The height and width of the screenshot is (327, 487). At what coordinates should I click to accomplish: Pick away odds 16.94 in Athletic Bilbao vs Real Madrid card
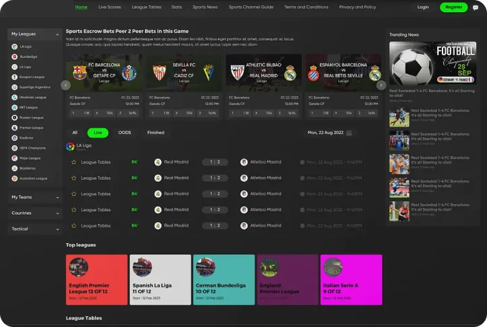pos(288,113)
